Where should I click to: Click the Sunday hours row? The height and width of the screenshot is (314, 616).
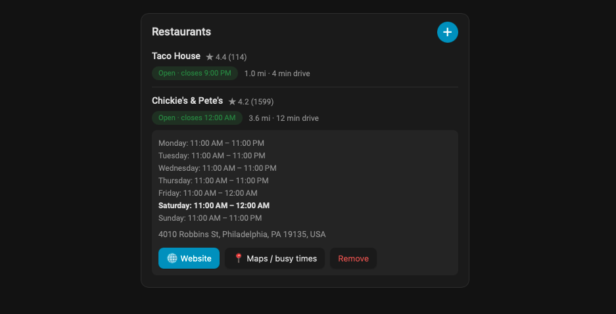pos(210,218)
